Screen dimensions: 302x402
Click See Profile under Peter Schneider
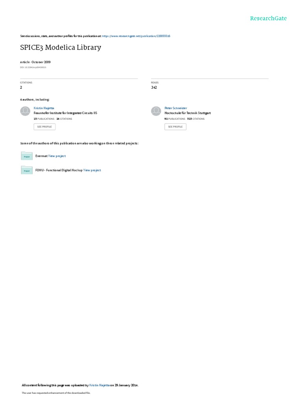tap(175, 127)
